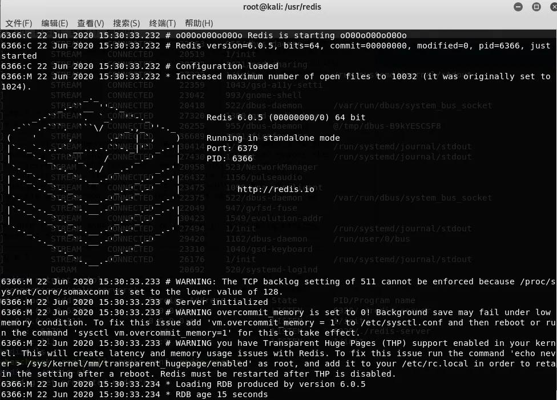Click the 'Server initialized' log line
The image size is (557, 400).
pos(221,302)
